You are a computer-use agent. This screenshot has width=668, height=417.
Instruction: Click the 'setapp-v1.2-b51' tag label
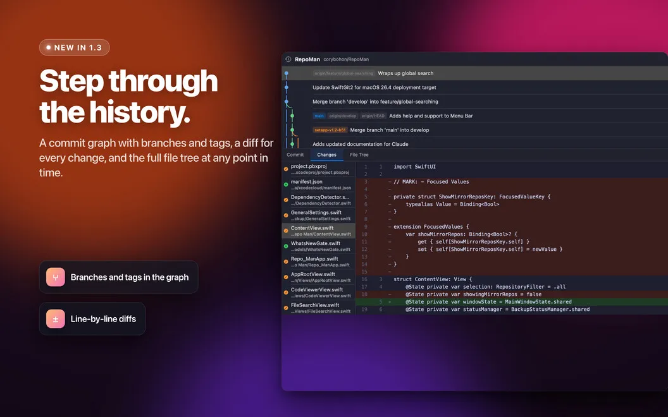(330, 130)
